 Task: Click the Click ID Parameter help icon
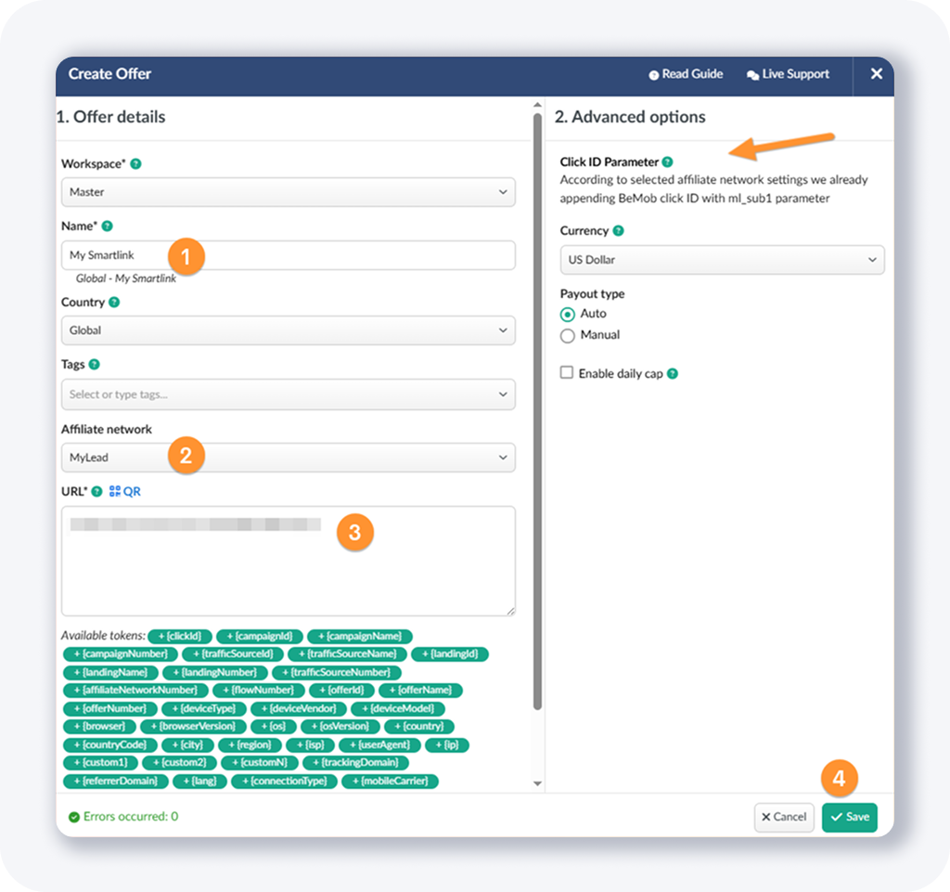667,162
